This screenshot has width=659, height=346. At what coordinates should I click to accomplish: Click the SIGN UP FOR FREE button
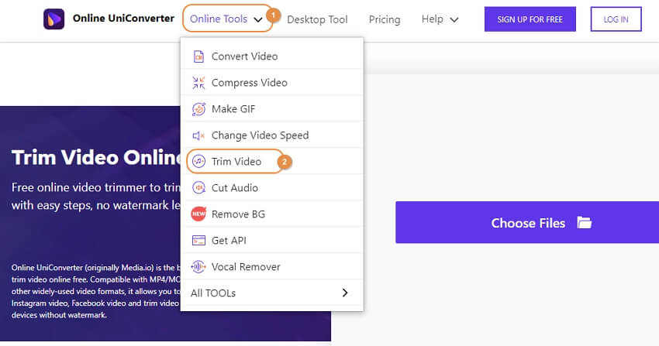pyautogui.click(x=530, y=19)
